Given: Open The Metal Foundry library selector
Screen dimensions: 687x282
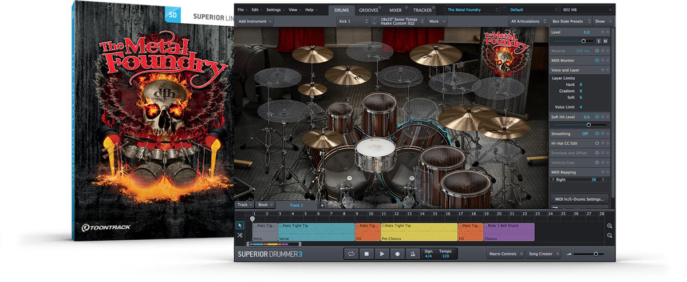Looking at the screenshot, I should [x=472, y=10].
